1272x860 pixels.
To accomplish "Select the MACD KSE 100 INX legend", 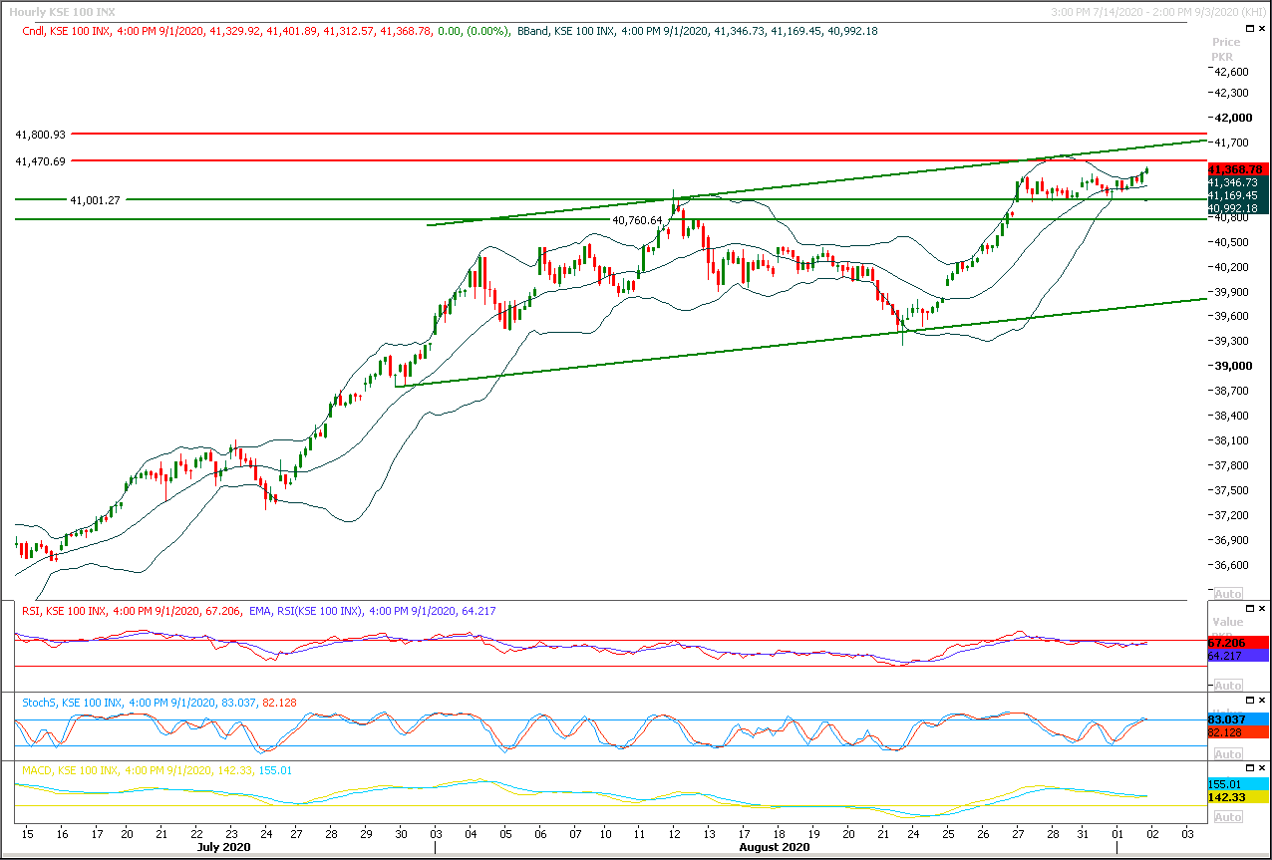I will 158,770.
